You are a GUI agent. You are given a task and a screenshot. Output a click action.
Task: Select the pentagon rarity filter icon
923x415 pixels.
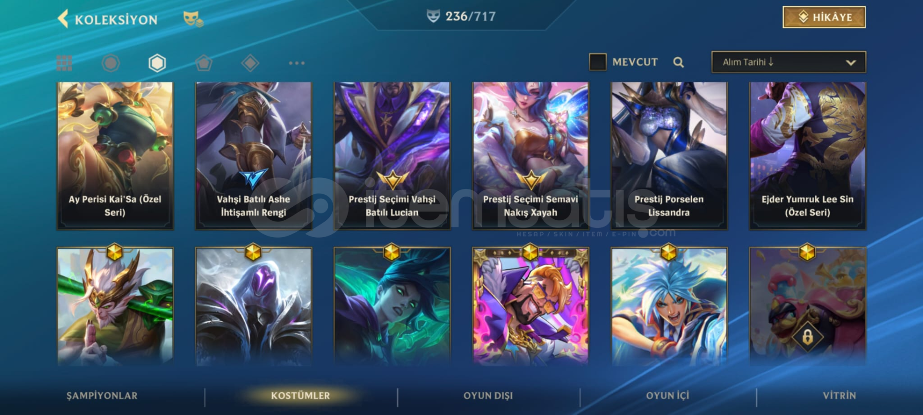click(204, 63)
